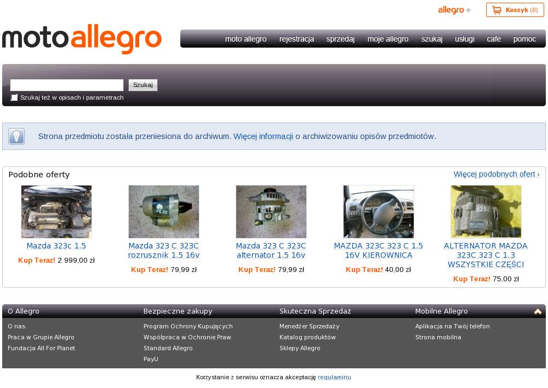Open the ALTERNATOR MAZDA 1.3 thumbnail
Screen dimensions: 548x388
pos(486,212)
